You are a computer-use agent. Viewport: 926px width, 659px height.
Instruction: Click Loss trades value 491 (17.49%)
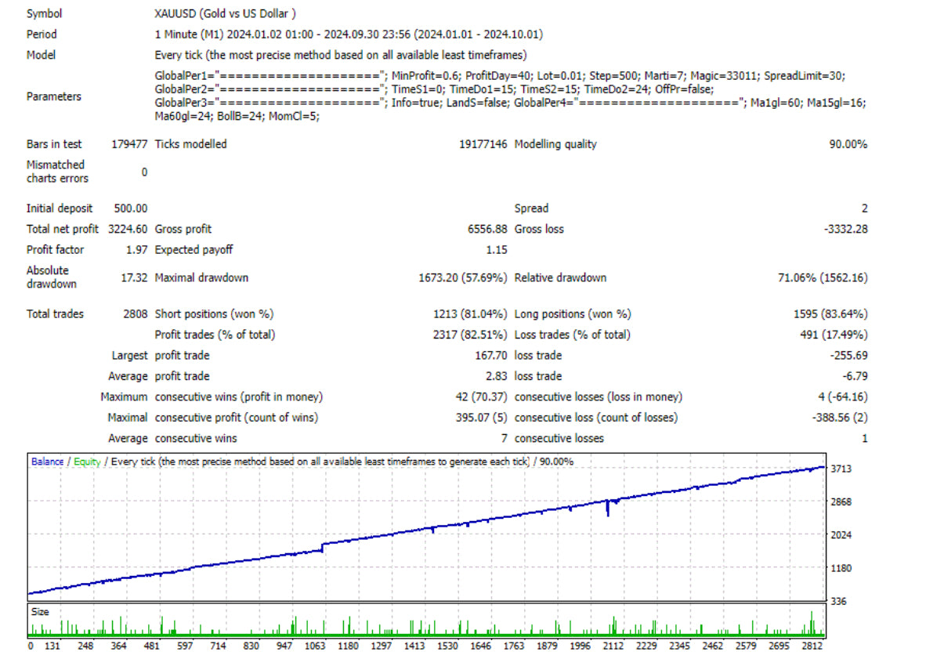(x=834, y=335)
